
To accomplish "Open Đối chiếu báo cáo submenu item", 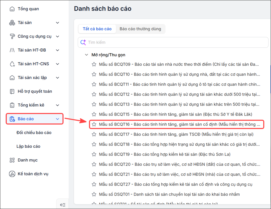I will coord(34,132).
